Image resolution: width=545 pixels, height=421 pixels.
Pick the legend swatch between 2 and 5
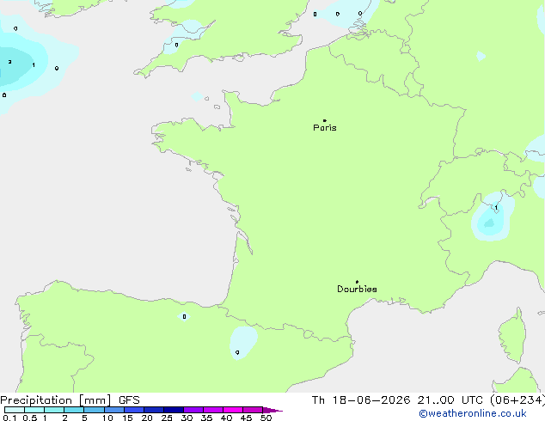click(74, 410)
